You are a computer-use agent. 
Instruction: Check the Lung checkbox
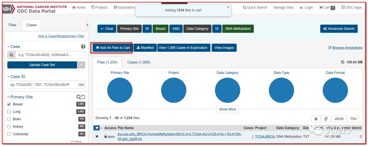click(x=9, y=112)
